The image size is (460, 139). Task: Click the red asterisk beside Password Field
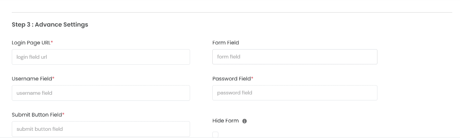(x=252, y=78)
